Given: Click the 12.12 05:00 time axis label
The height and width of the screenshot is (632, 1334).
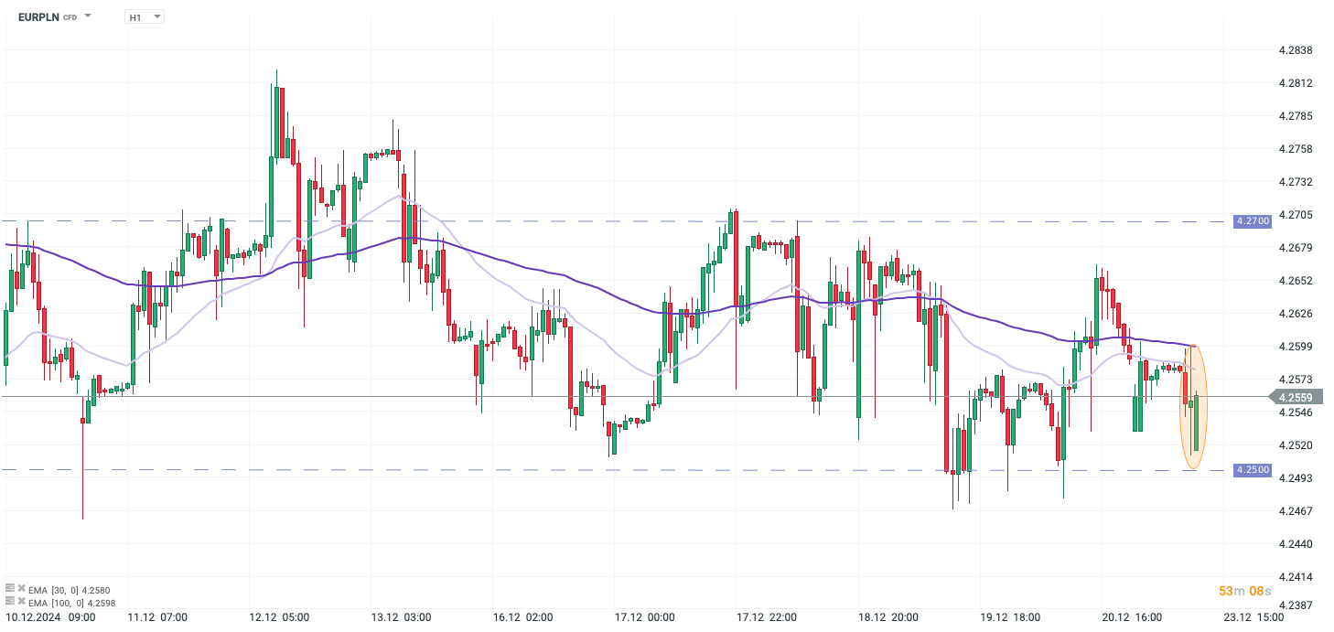Looking at the screenshot, I should [280, 617].
